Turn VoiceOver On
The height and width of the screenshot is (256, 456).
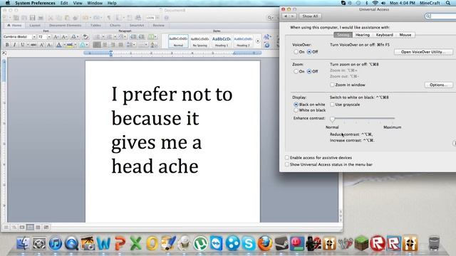296,52
